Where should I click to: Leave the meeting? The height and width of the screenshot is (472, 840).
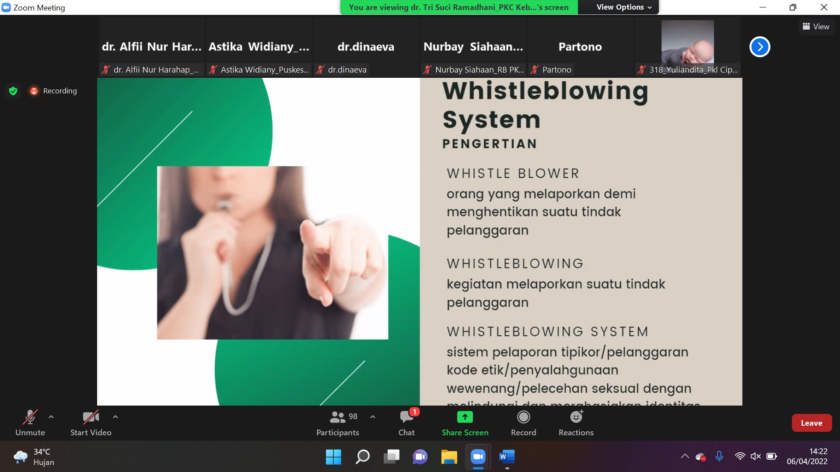812,423
